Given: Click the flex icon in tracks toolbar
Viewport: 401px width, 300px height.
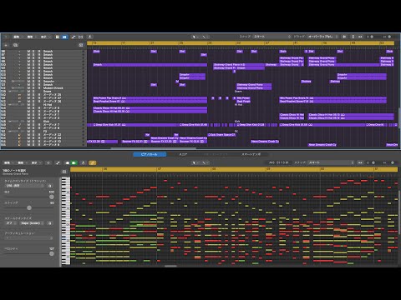Looking at the screenshot, I should (81, 37).
